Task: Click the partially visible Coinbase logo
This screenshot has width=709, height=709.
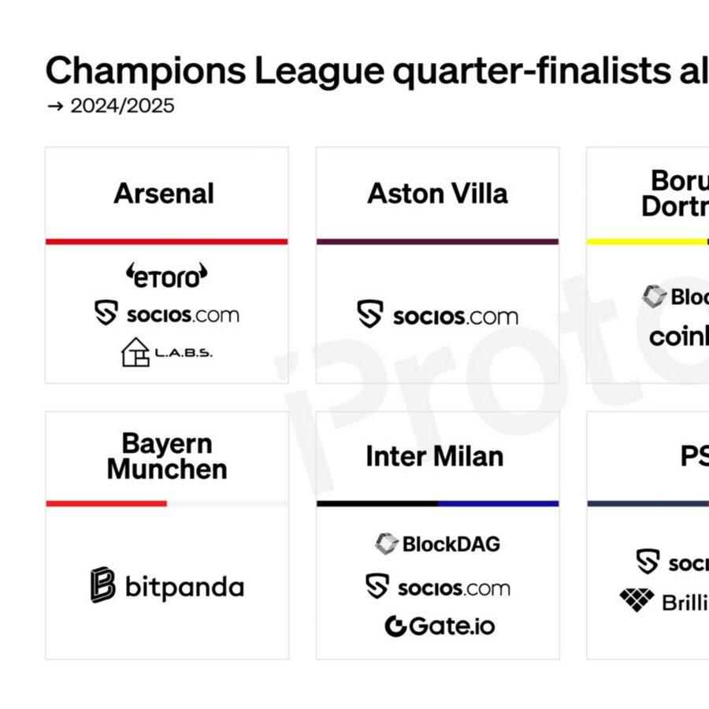Action: pyautogui.click(x=679, y=336)
